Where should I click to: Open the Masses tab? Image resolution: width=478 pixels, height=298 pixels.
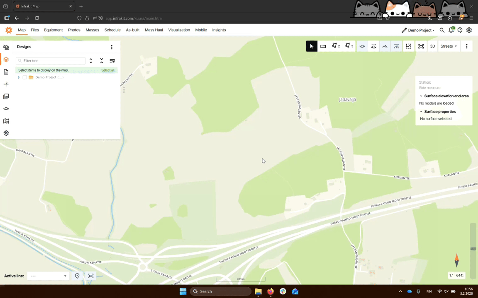coord(93,30)
